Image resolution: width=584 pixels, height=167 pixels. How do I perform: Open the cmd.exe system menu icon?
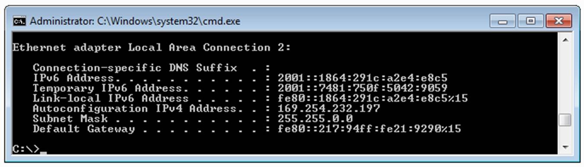pos(19,21)
